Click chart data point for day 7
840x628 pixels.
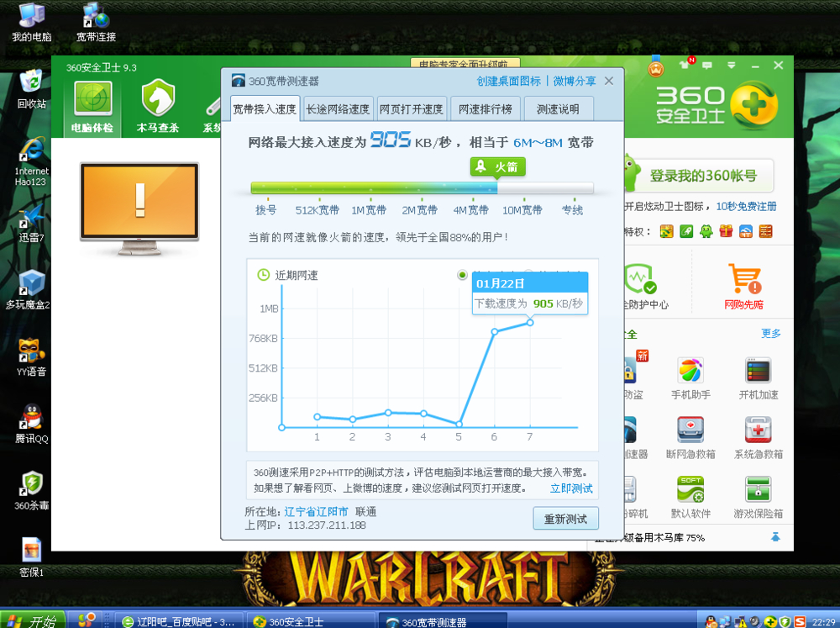(530, 322)
